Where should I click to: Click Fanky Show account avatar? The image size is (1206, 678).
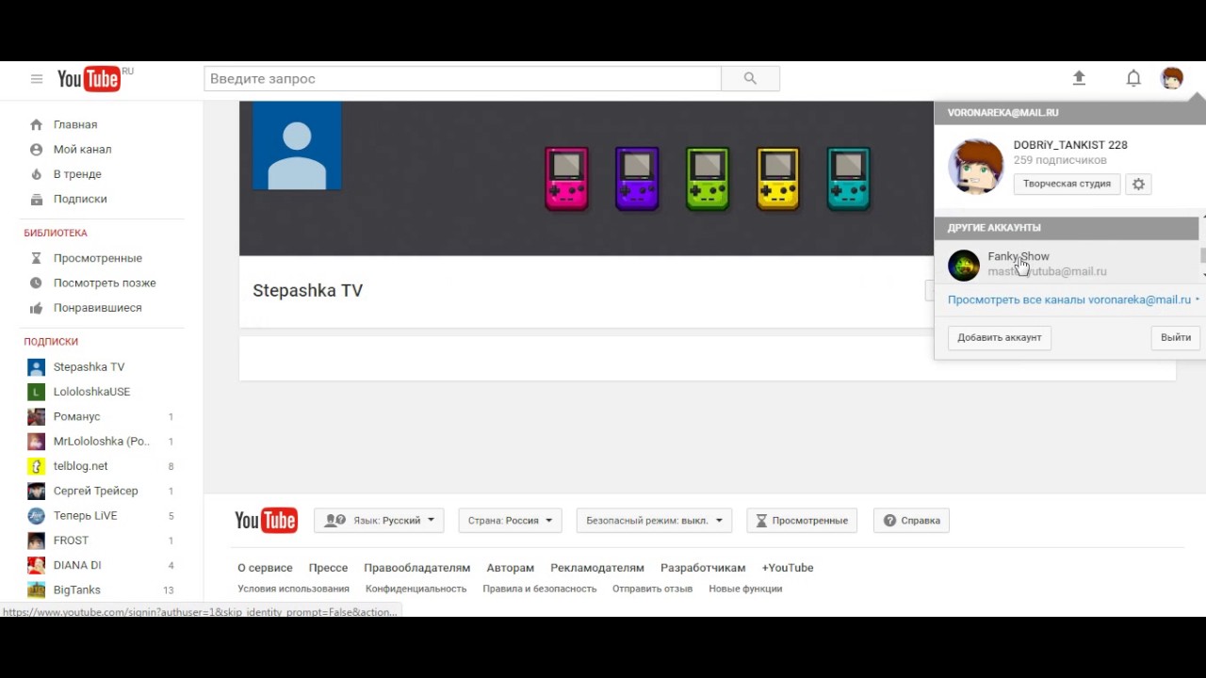click(x=964, y=266)
